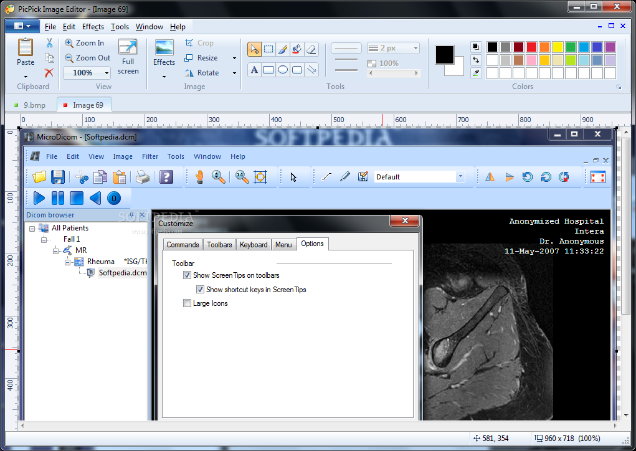Collapse the MR tree node
636x451 pixels.
click(55, 251)
